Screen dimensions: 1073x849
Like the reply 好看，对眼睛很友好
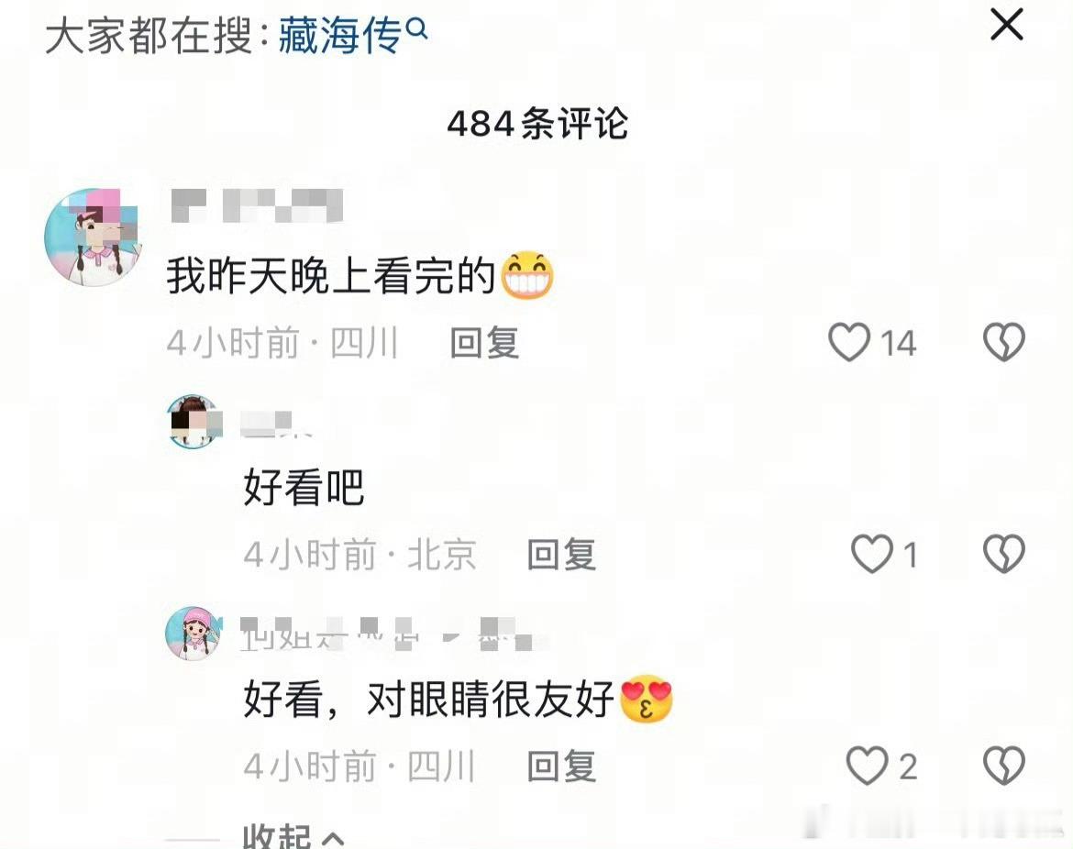(x=867, y=765)
